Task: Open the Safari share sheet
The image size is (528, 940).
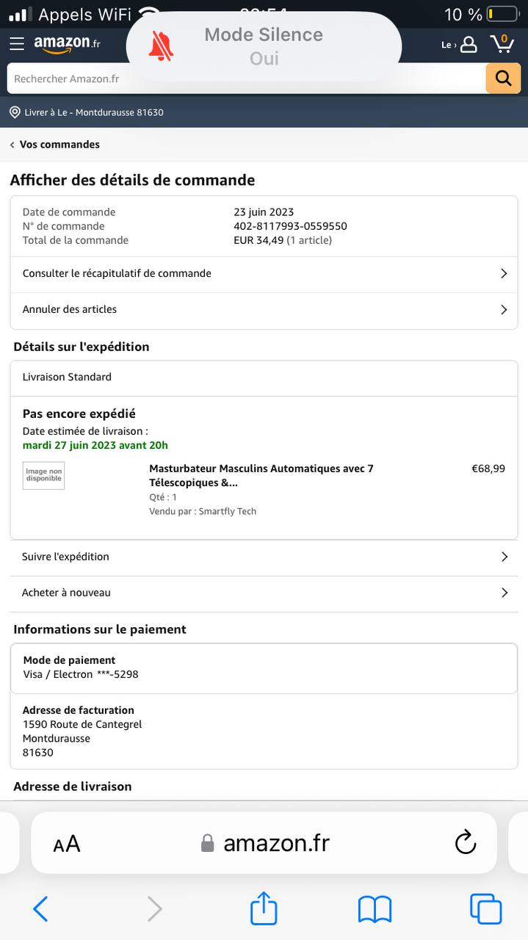Action: coord(264,909)
